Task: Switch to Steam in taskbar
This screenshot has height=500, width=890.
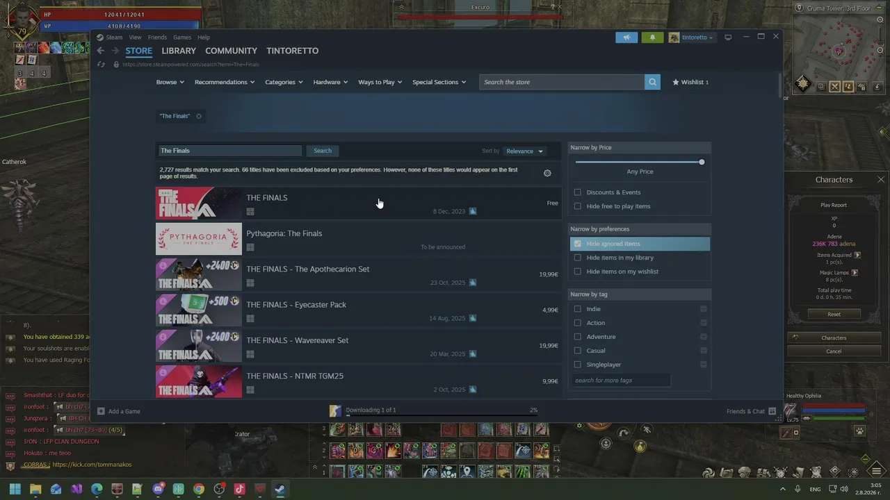Action: pyautogui.click(x=280, y=489)
